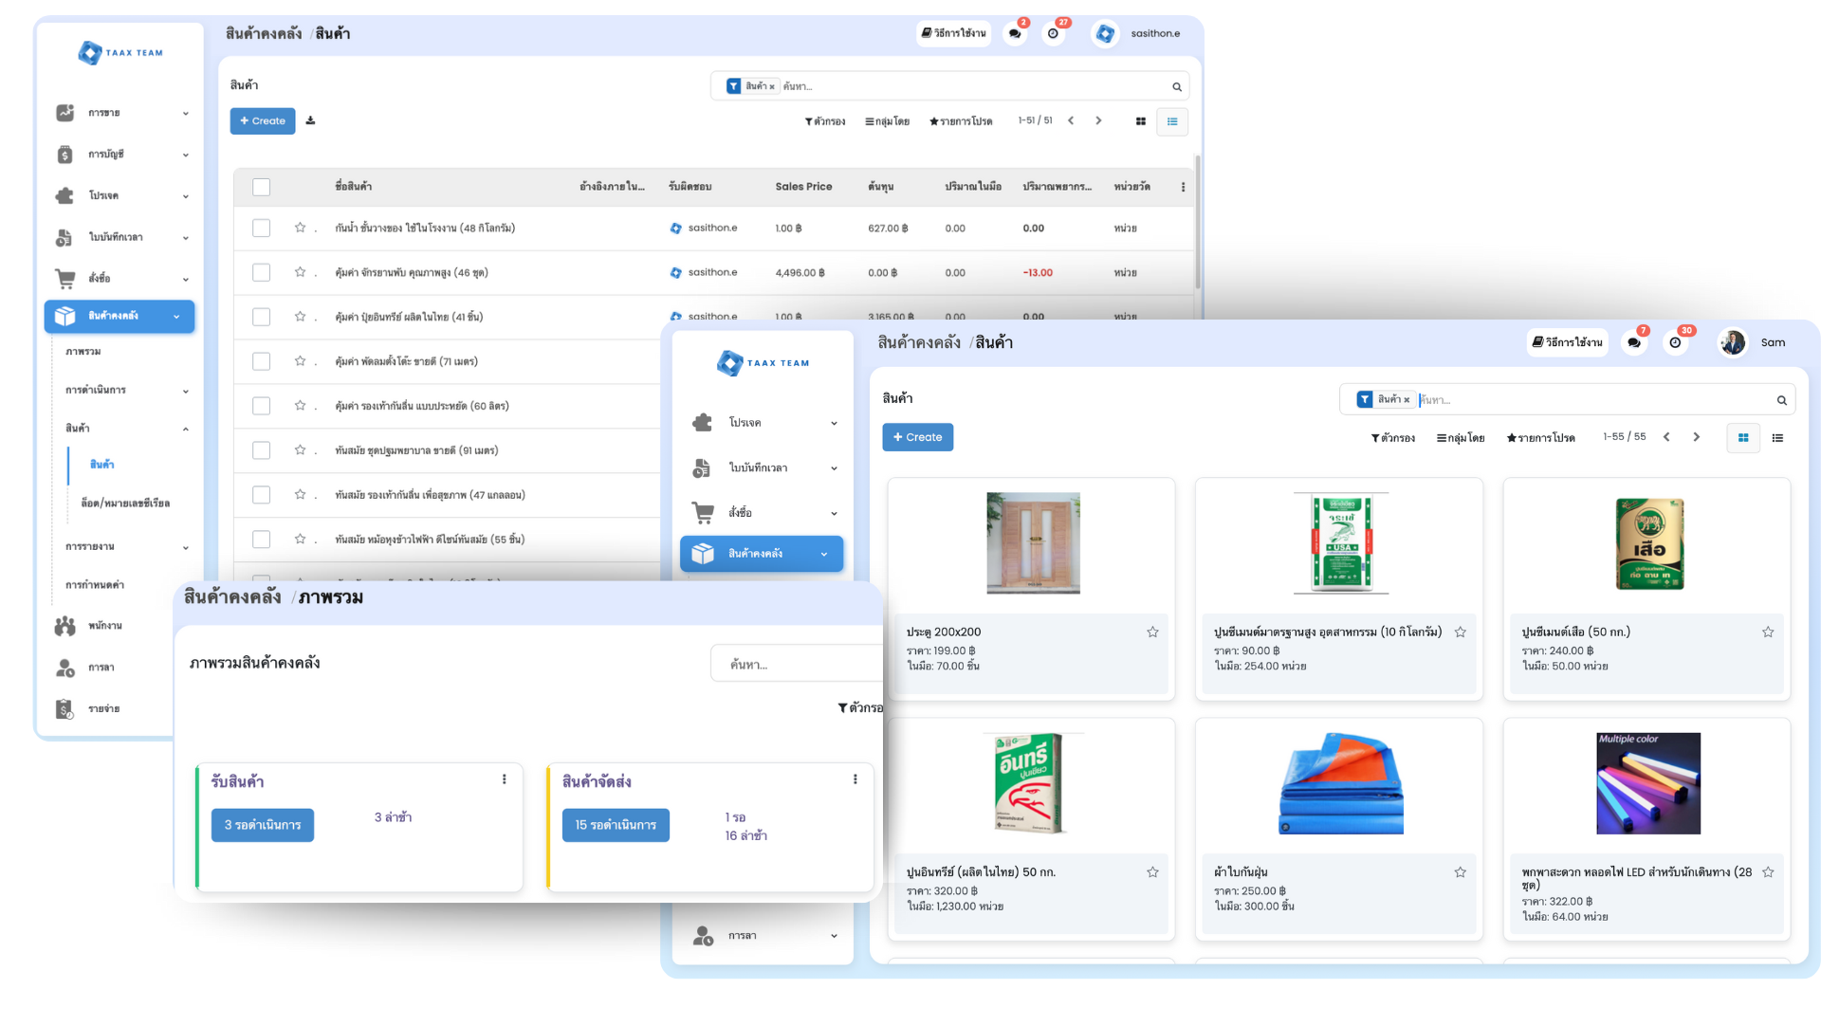The image size is (1821, 1026).
Task: Click 3 รอดำเนินการ button
Action: point(263,825)
